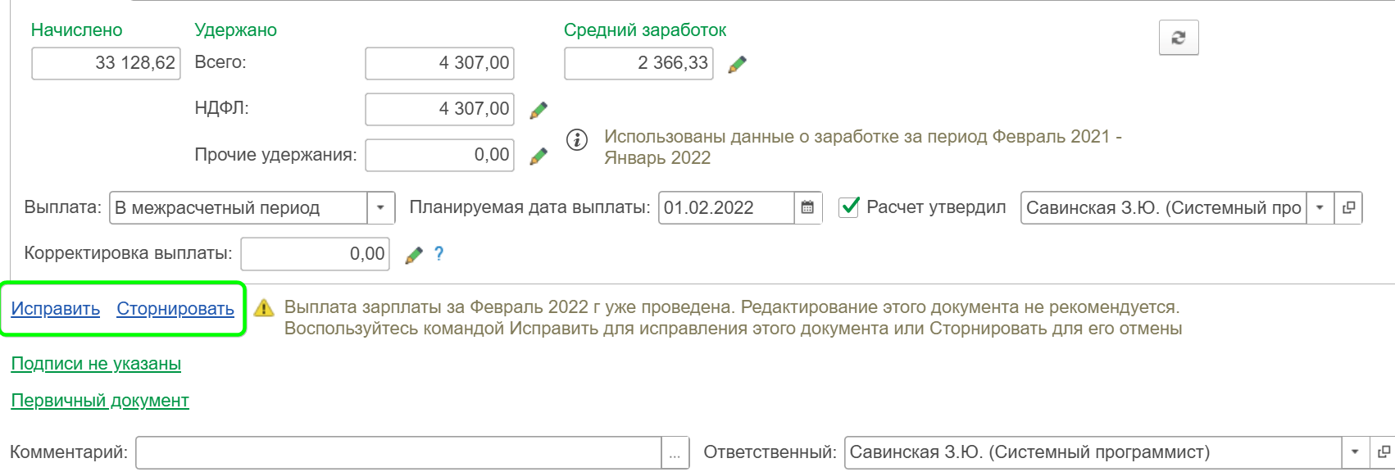The height and width of the screenshot is (472, 1395).
Task: Click the question mark near Корректировка выплаты
Action: [440, 254]
